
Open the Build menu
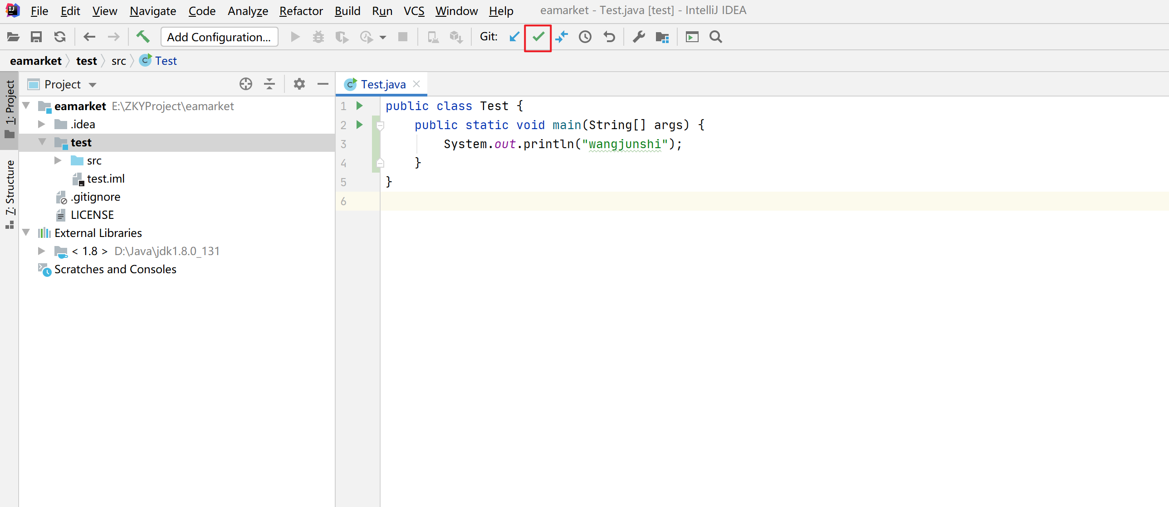pyautogui.click(x=347, y=11)
